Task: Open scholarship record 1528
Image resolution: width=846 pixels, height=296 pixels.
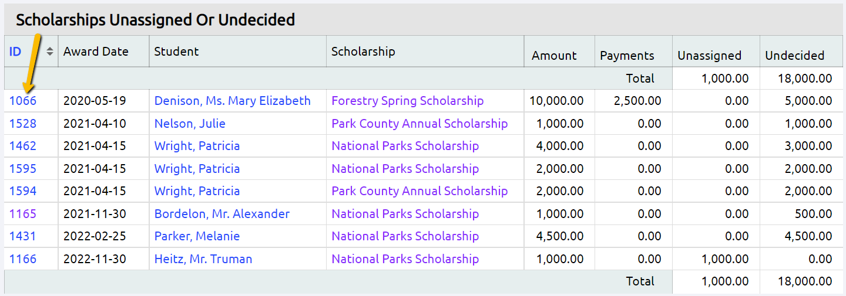Action: click(x=23, y=124)
